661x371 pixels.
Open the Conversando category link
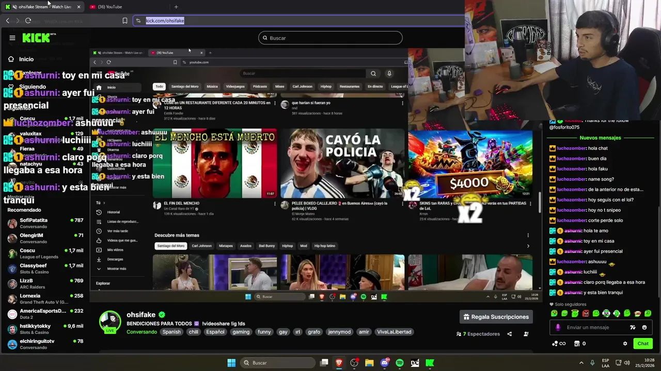coord(141,332)
